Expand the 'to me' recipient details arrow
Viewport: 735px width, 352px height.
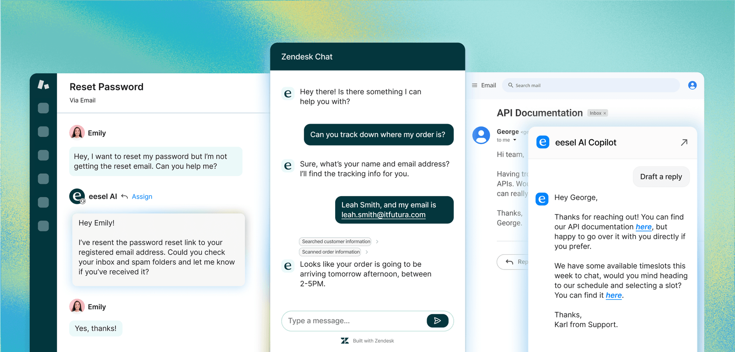click(515, 140)
